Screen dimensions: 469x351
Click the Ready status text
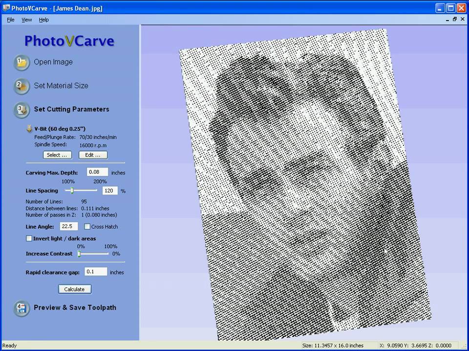point(10,346)
